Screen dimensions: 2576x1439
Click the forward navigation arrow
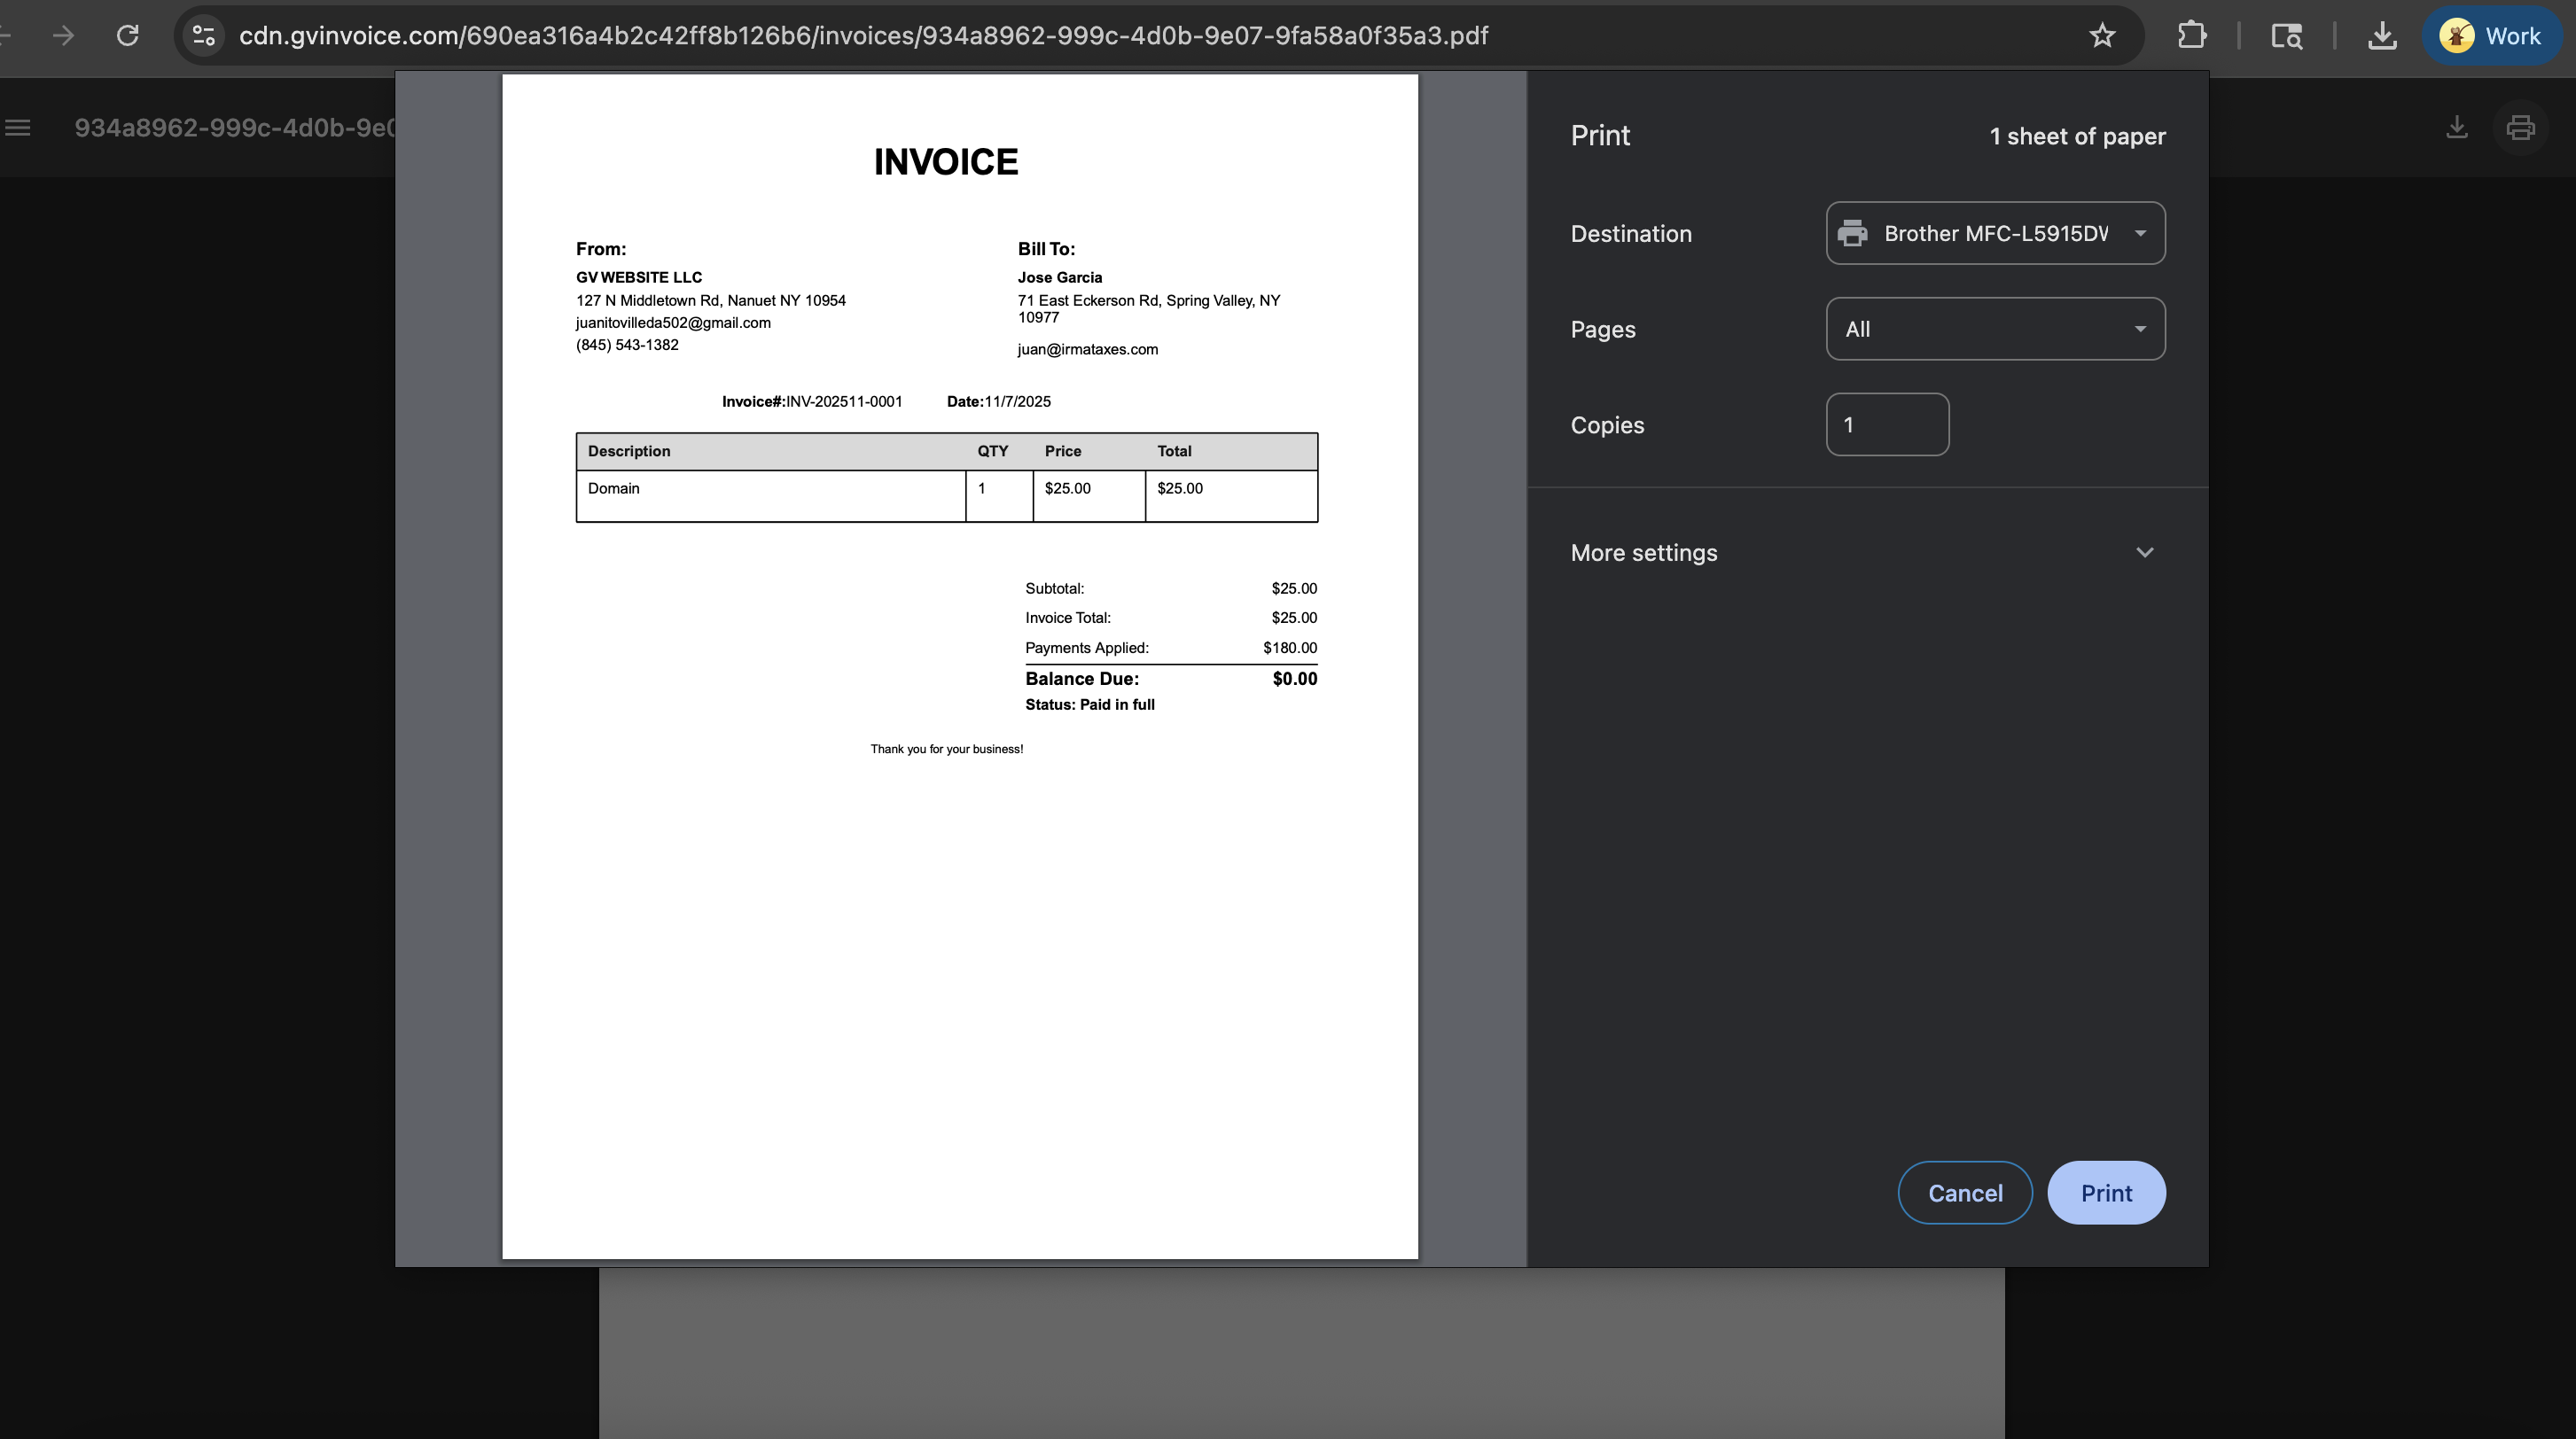(x=63, y=35)
